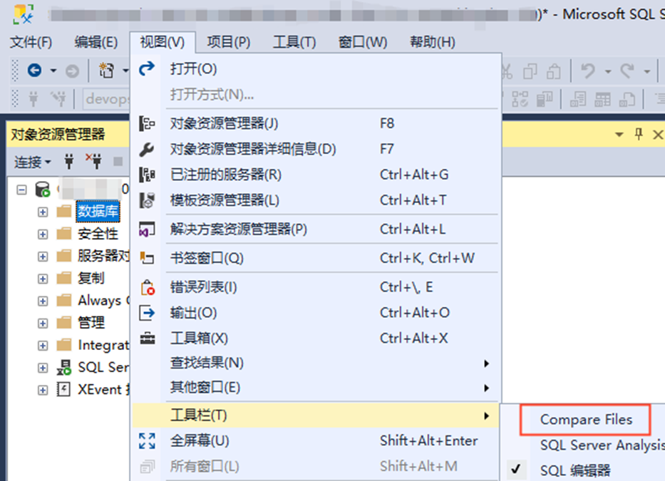Expand the 查找结果(N) submenu

coord(316,363)
